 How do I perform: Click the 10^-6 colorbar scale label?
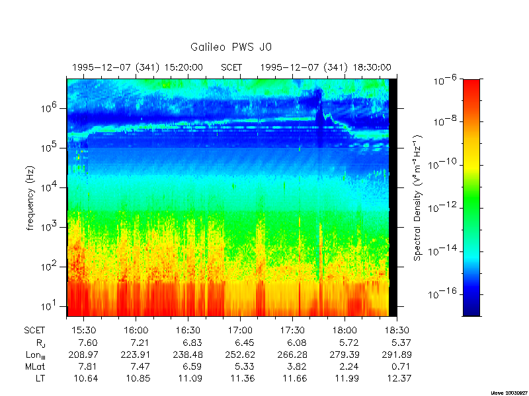coord(445,80)
